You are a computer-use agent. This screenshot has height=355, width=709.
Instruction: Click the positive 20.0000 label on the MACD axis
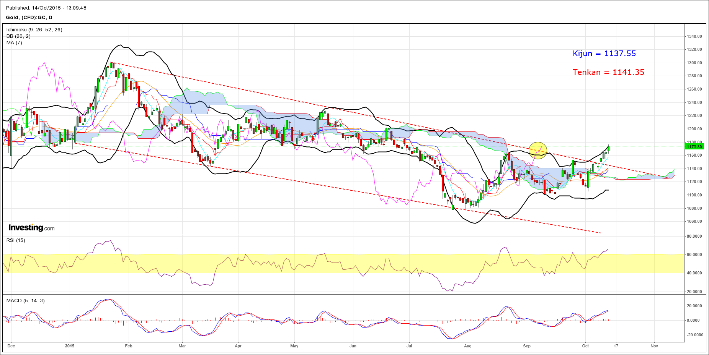pyautogui.click(x=694, y=306)
